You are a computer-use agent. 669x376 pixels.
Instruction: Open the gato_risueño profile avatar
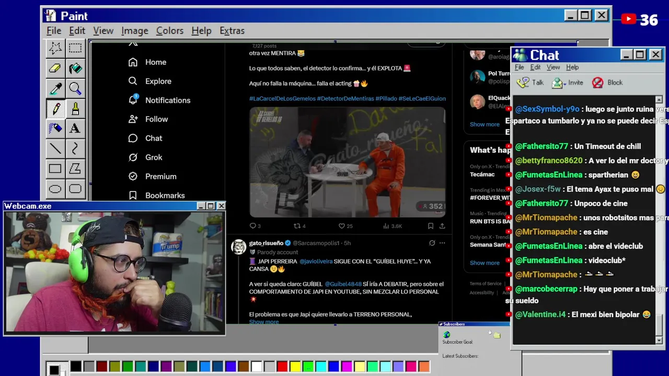tap(239, 247)
